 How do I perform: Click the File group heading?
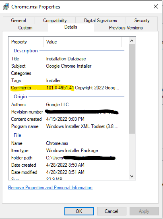(x=17, y=135)
